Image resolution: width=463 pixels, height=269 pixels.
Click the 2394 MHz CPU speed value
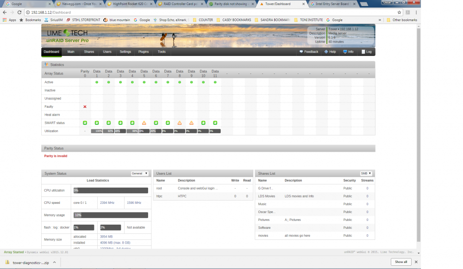coord(107,203)
